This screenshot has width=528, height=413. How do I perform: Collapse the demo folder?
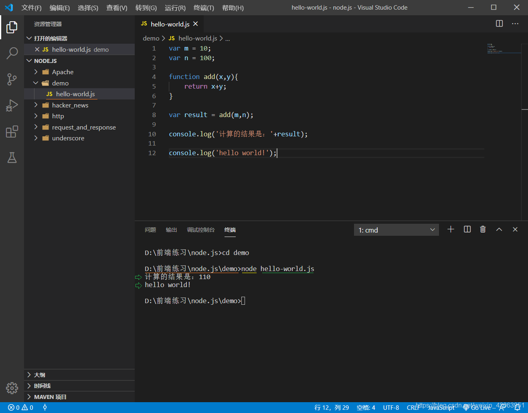point(36,83)
